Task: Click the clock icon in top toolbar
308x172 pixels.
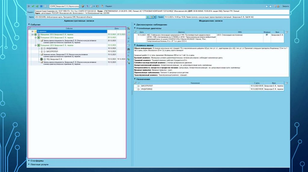Action: [45, 6]
